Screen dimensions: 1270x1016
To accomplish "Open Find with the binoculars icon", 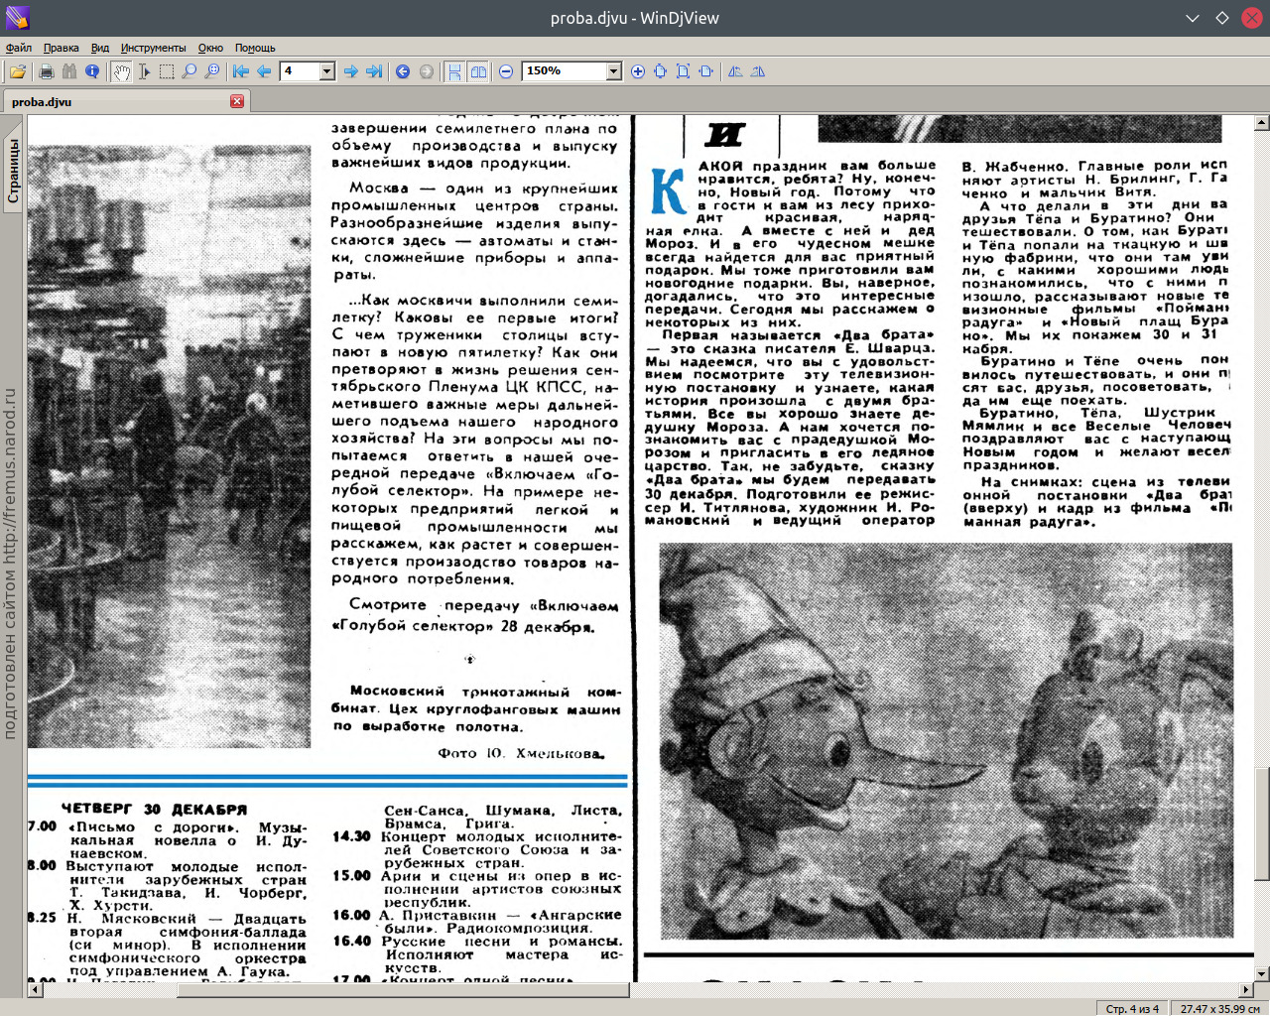I will pyautogui.click(x=68, y=71).
